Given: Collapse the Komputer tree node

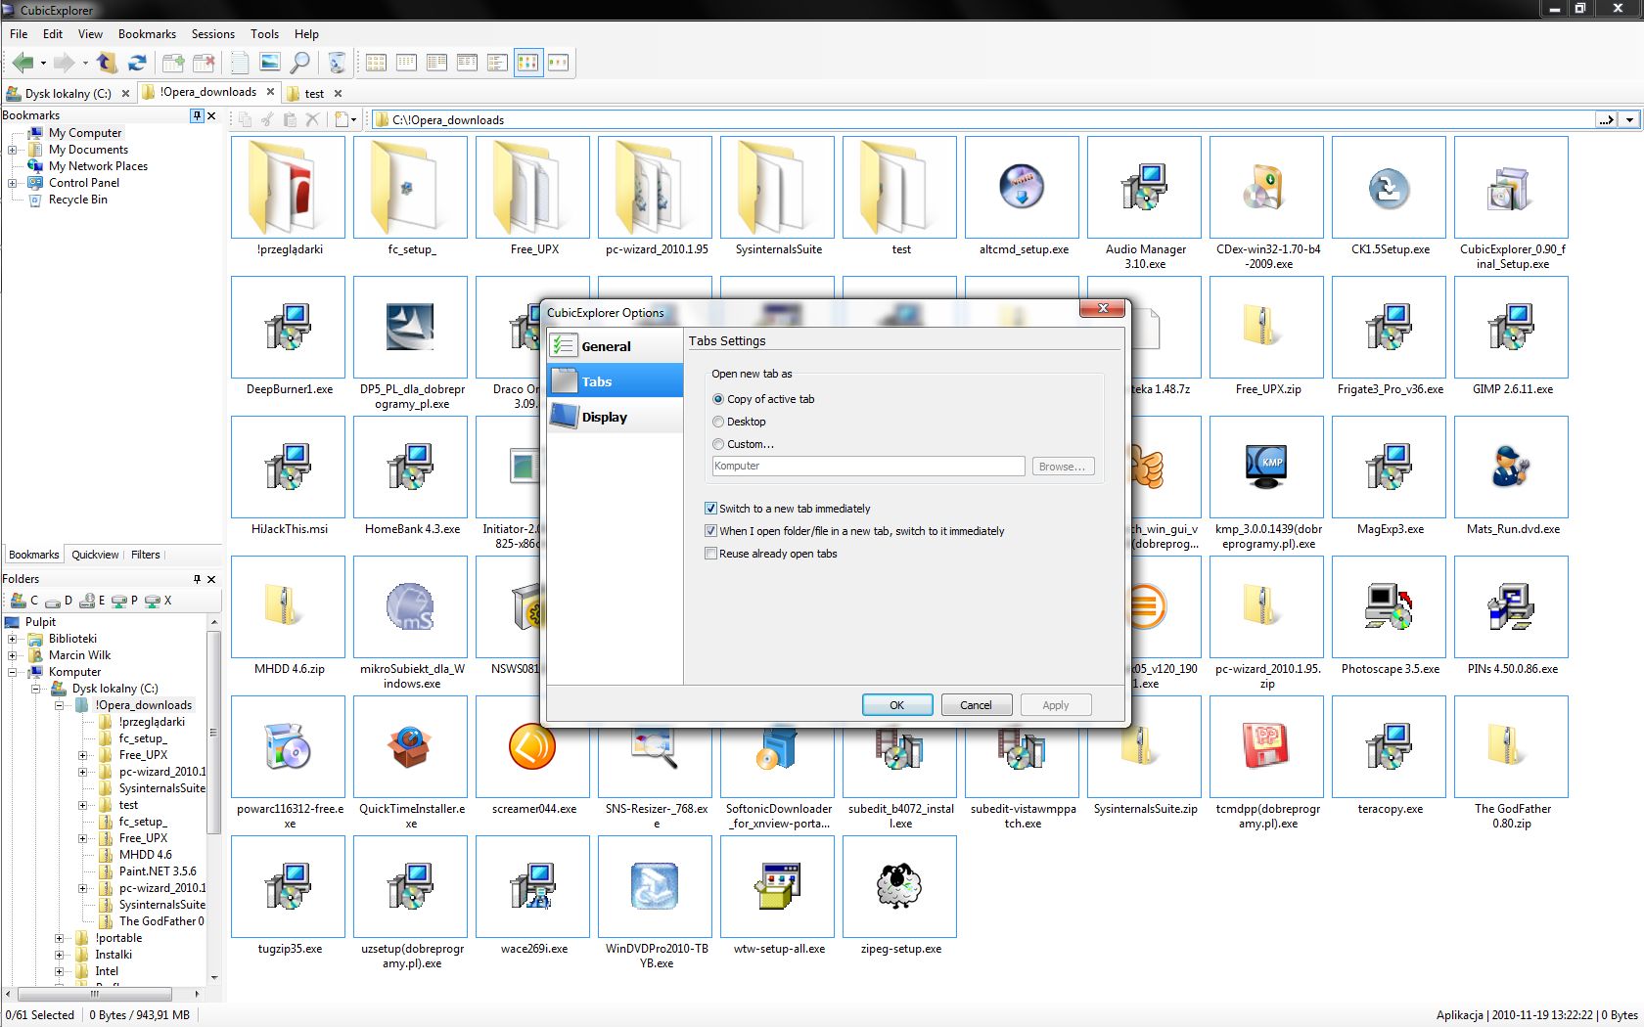Looking at the screenshot, I should [x=13, y=672].
